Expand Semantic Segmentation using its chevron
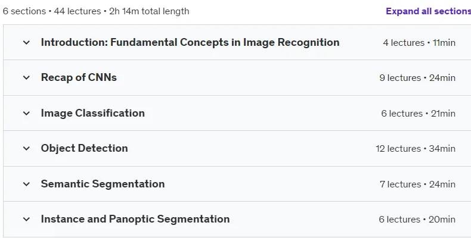The width and height of the screenshot is (471, 238). [26, 184]
